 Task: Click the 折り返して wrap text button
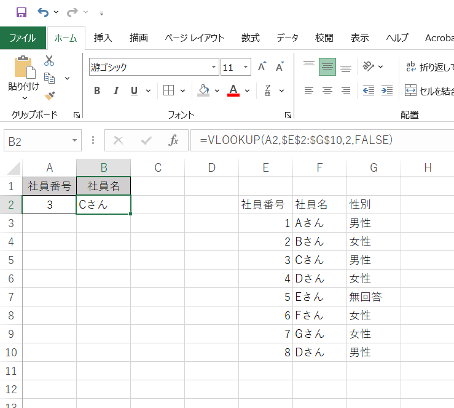tap(429, 67)
